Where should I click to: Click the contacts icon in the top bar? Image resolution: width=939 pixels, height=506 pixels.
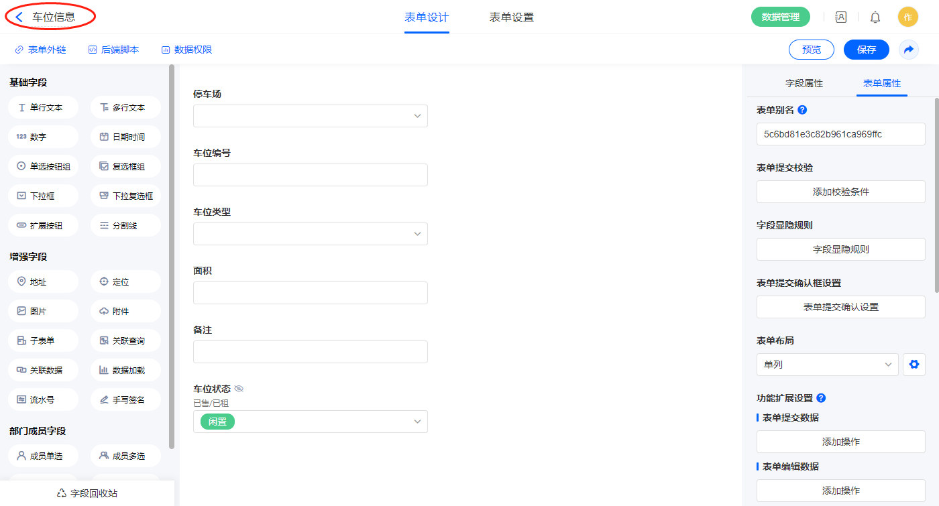coord(840,17)
